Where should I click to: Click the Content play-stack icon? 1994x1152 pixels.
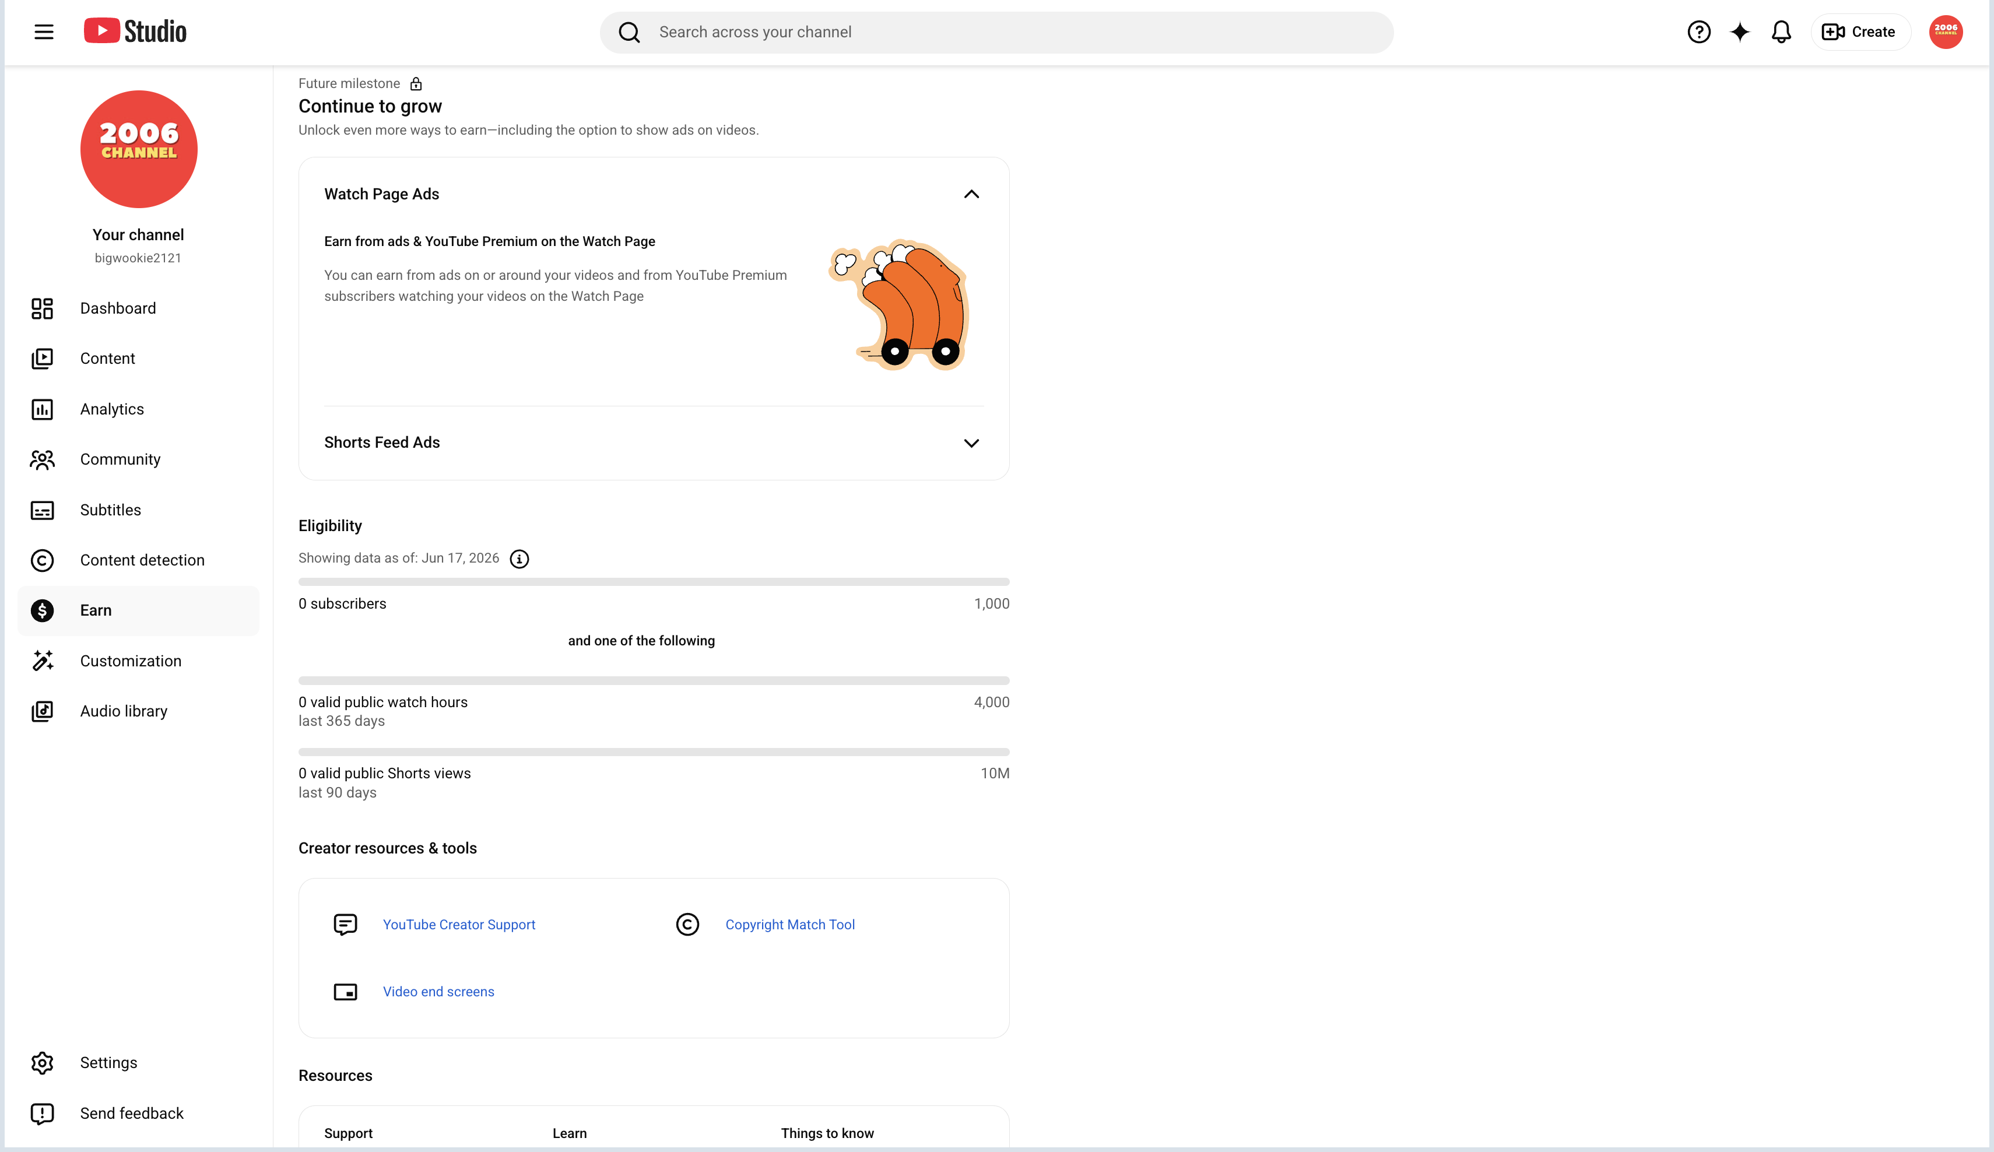[42, 359]
